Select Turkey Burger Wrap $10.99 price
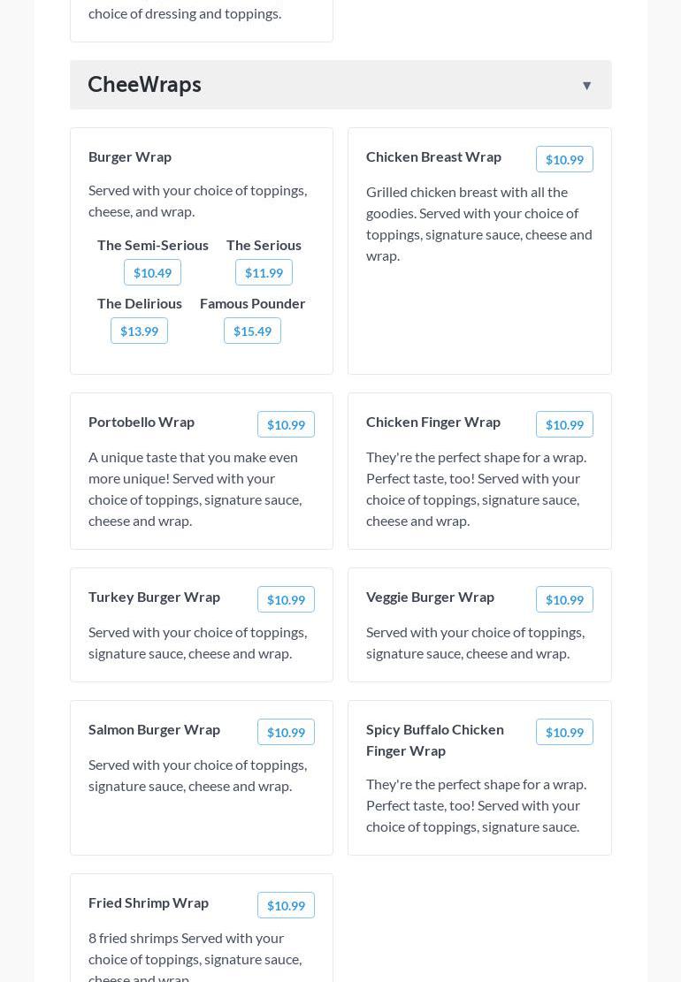 [286, 599]
